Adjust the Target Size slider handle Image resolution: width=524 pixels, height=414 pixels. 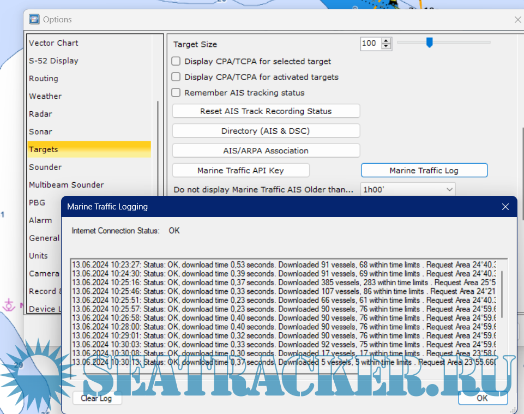click(x=429, y=42)
